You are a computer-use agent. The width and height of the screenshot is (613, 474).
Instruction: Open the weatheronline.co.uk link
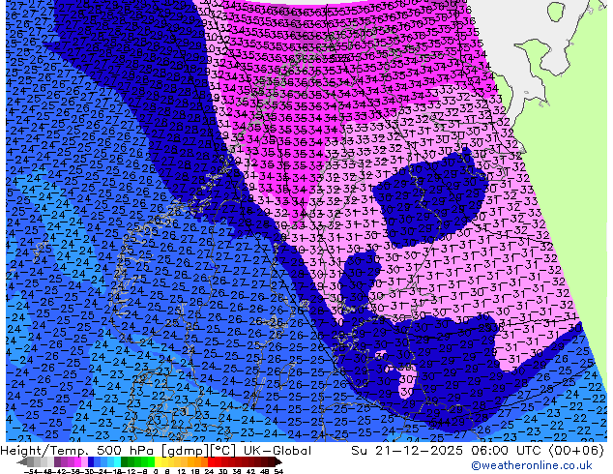[x=532, y=465]
